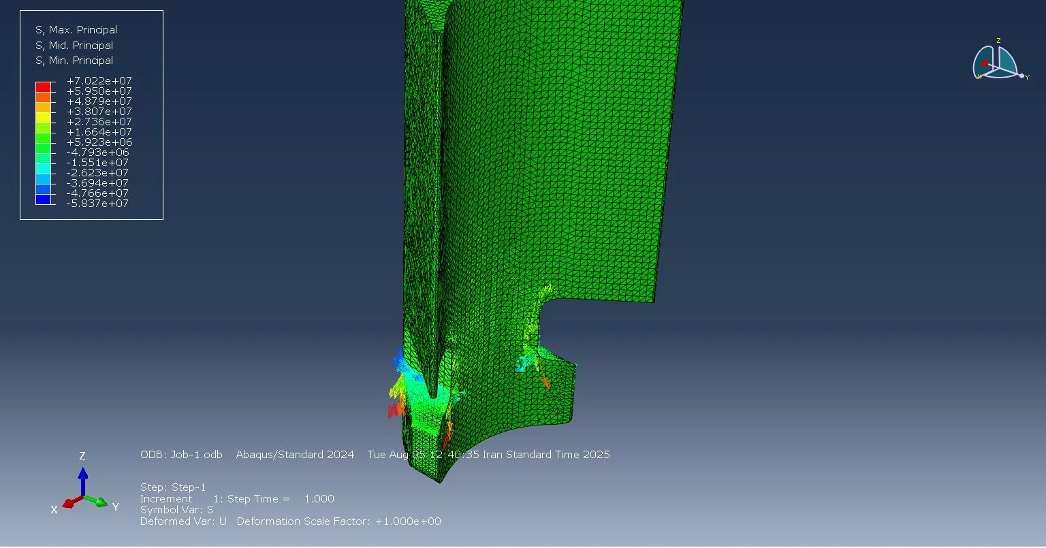The image size is (1046, 548).
Task: Click the red square on view compass
Action: pyautogui.click(x=985, y=63)
